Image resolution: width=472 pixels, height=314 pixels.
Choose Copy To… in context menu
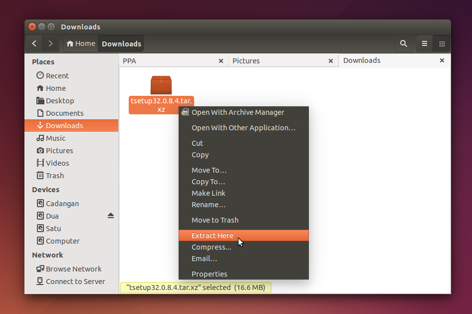coord(243,182)
